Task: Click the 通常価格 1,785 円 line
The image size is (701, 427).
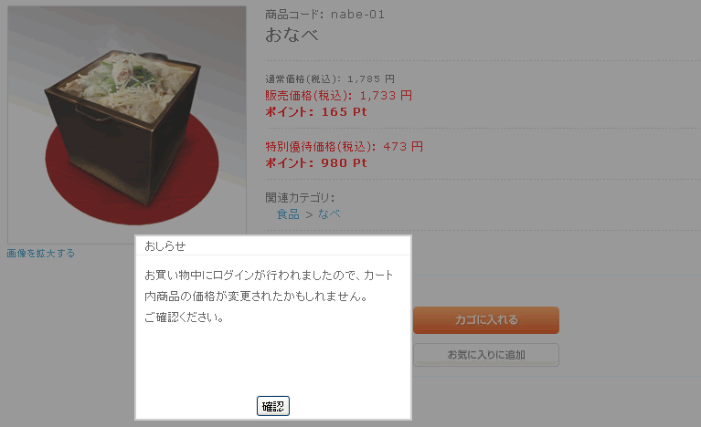Action: 330,79
